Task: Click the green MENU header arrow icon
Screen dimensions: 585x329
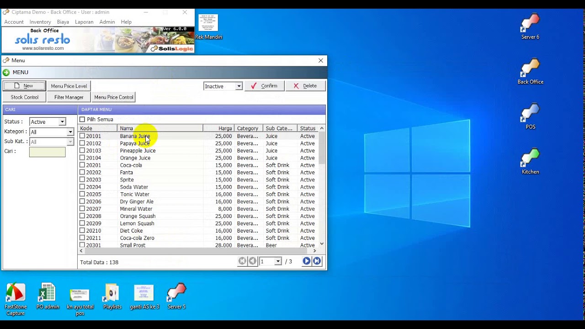Action: tap(6, 72)
